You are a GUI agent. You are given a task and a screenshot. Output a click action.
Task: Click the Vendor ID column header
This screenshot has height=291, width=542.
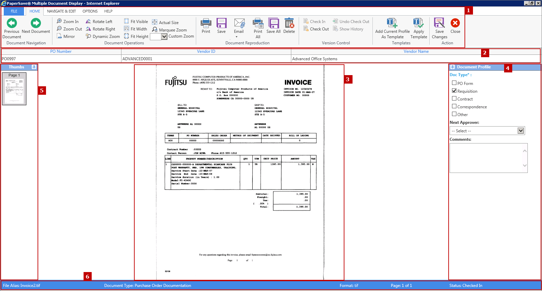click(x=206, y=51)
